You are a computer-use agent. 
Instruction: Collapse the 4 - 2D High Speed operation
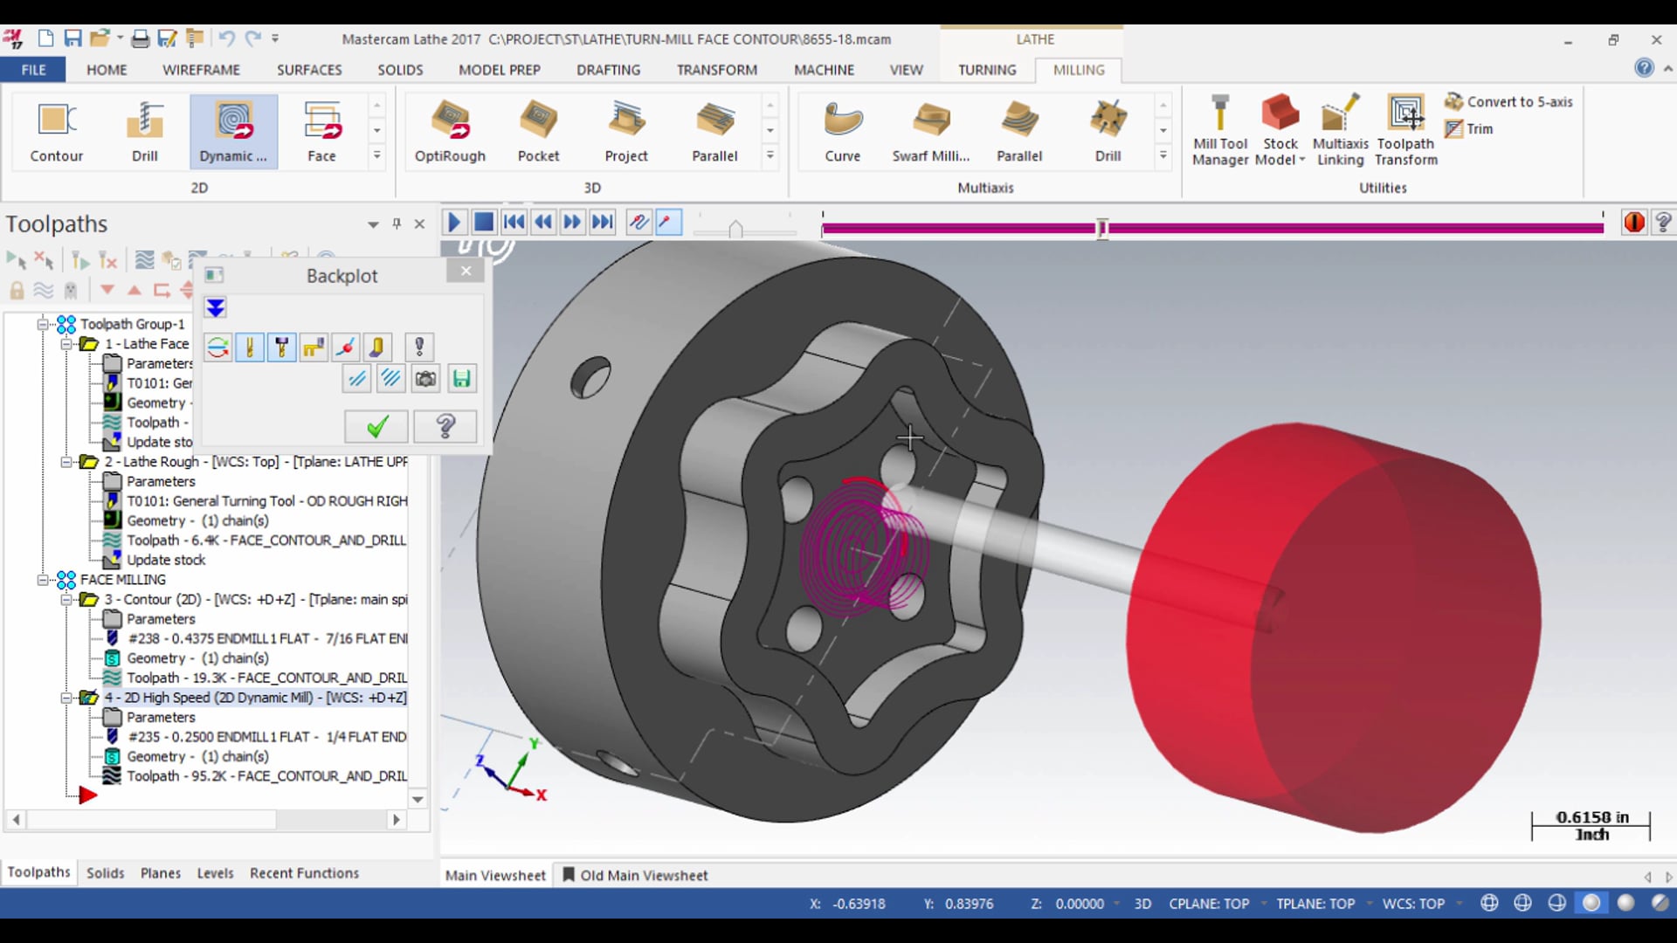(x=66, y=698)
